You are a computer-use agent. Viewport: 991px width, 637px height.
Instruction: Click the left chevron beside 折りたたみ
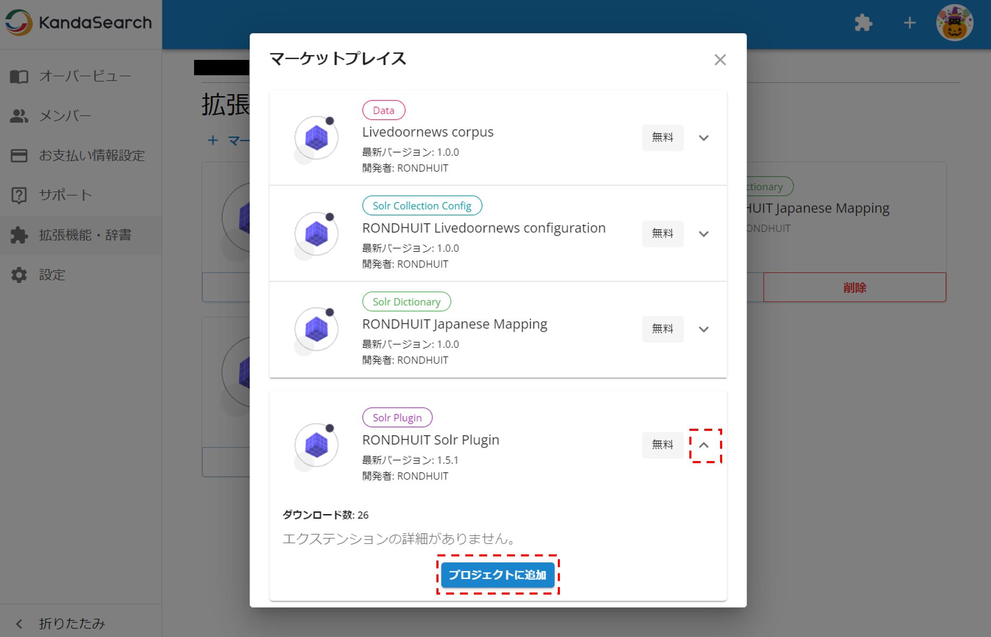pos(19,624)
